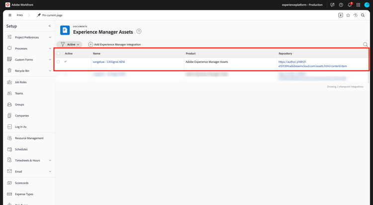Open the vangeluw - CitiSignal AEM link
Image resolution: width=373 pixels, height=205 pixels.
[x=108, y=62]
